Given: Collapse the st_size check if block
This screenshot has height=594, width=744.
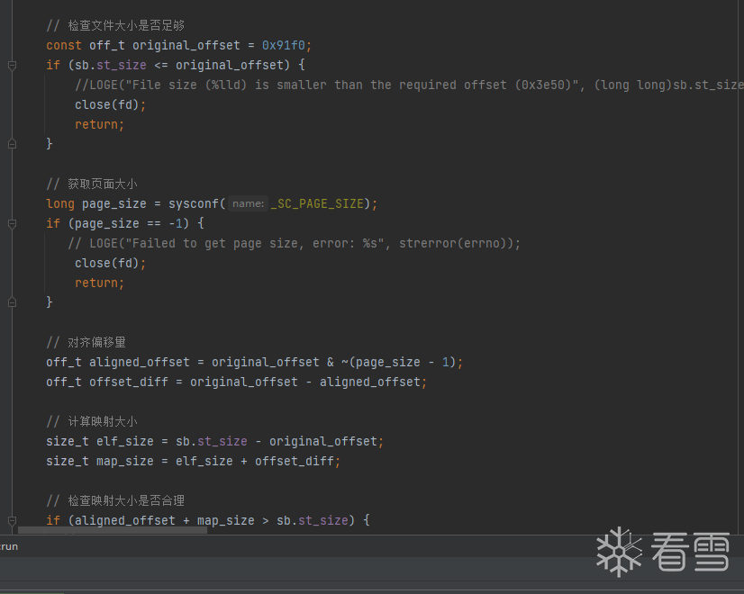Looking at the screenshot, I should tap(12, 65).
